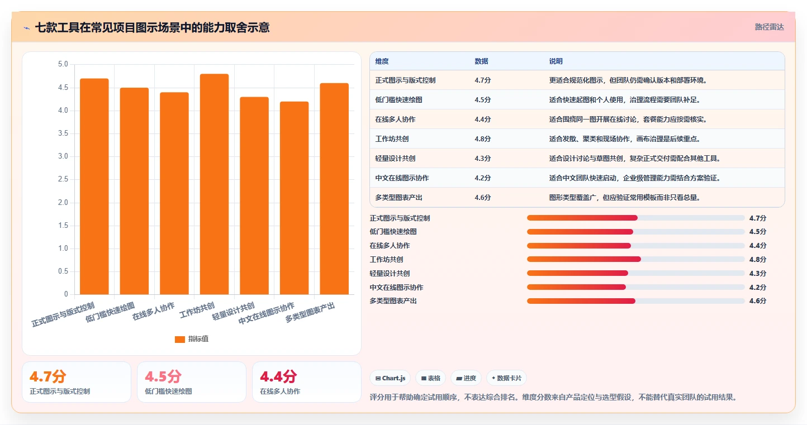This screenshot has height=425, width=807.
Task: Click the 数据 table column header
Action: [x=481, y=61]
